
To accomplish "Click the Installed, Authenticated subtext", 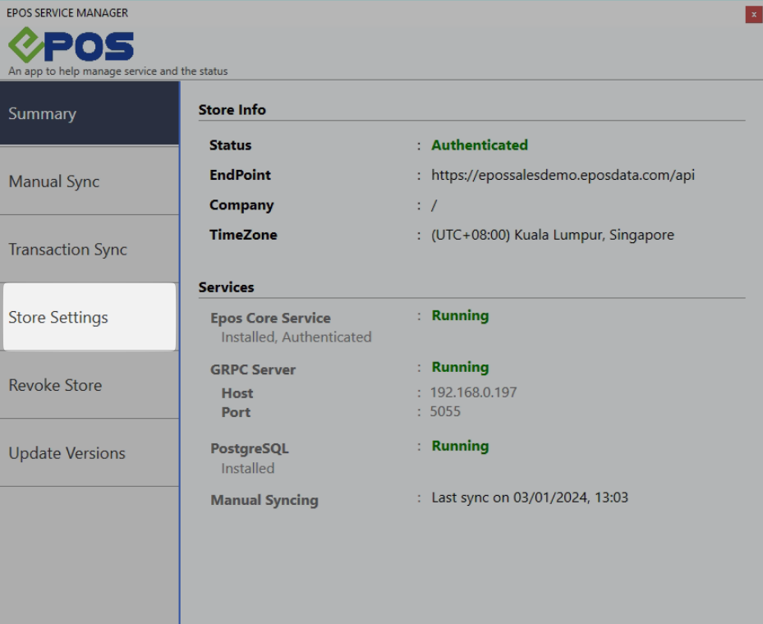I will tap(296, 337).
